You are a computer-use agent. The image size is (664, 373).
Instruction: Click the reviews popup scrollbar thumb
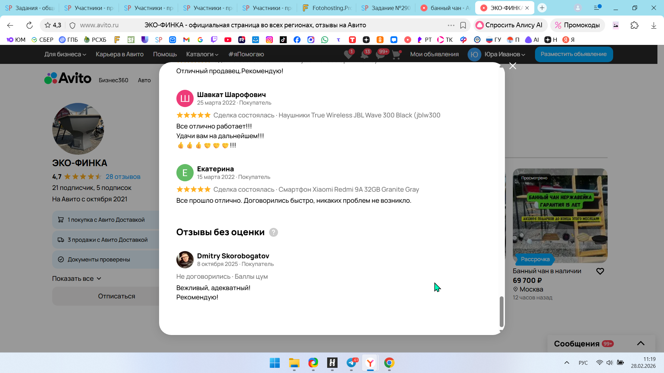tap(501, 312)
